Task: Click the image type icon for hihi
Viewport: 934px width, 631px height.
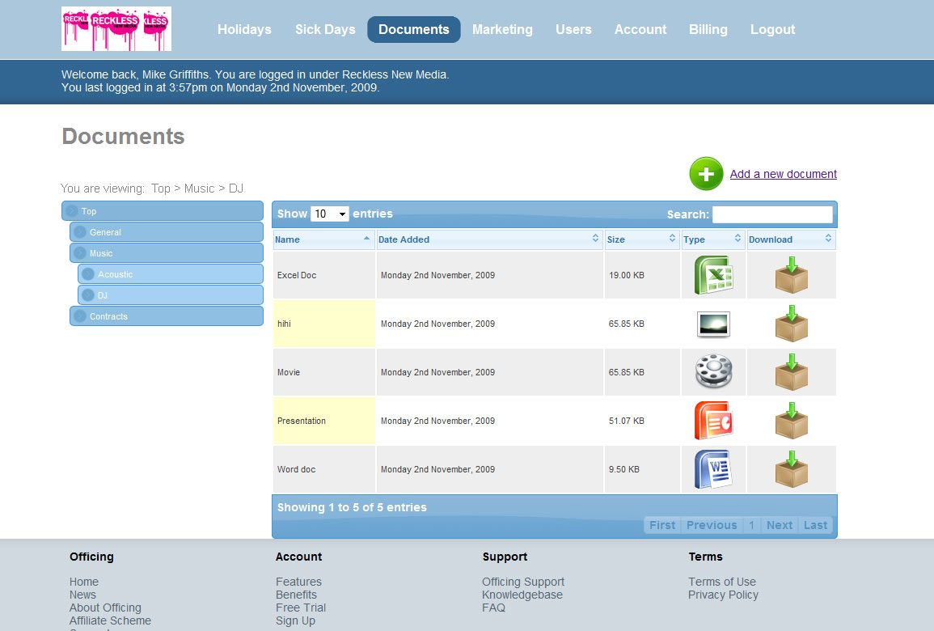Action: (713, 324)
